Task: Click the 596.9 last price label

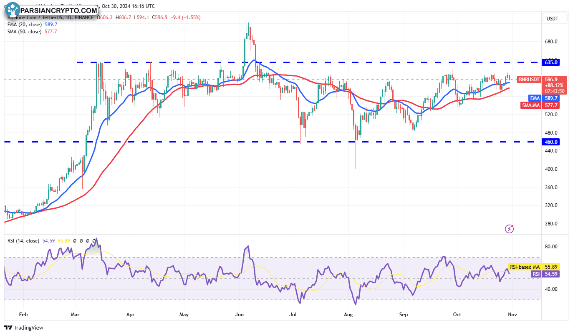Action: 551,79
